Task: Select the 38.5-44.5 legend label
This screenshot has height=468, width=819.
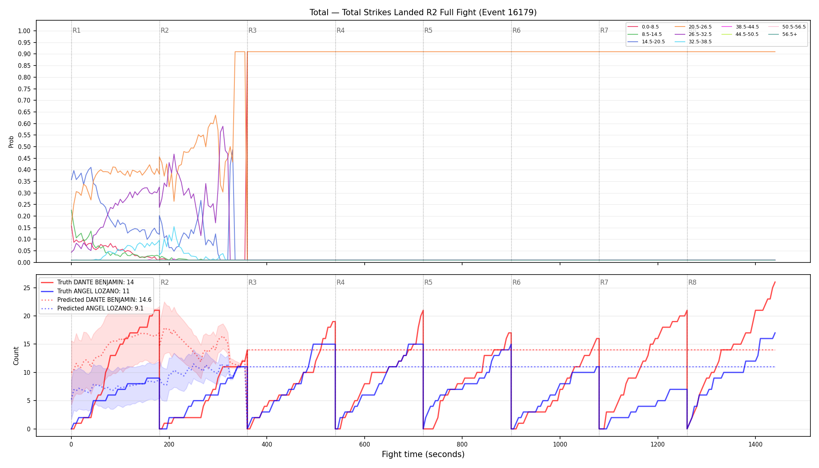Action: (747, 27)
